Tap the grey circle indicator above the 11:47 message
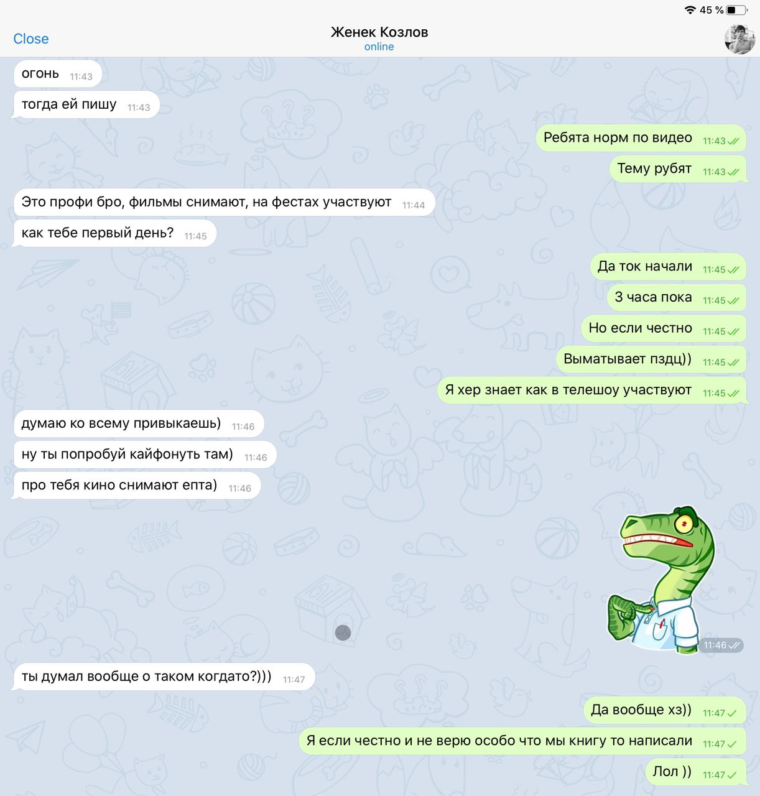Screen dimensions: 760x796 point(343,632)
